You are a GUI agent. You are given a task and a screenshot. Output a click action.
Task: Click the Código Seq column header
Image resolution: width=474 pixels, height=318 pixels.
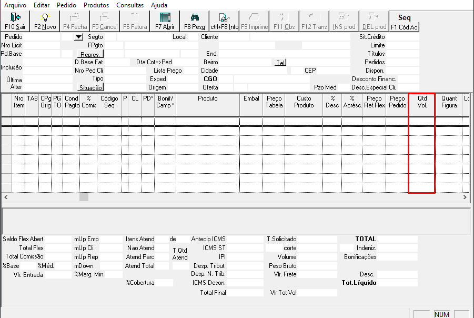109,105
